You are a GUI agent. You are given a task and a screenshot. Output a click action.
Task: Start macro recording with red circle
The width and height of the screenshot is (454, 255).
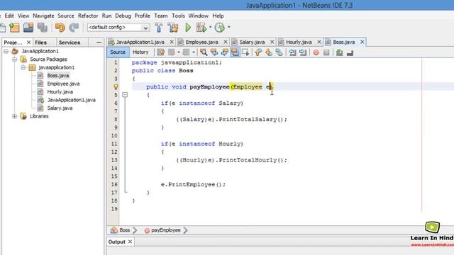[x=316, y=52]
